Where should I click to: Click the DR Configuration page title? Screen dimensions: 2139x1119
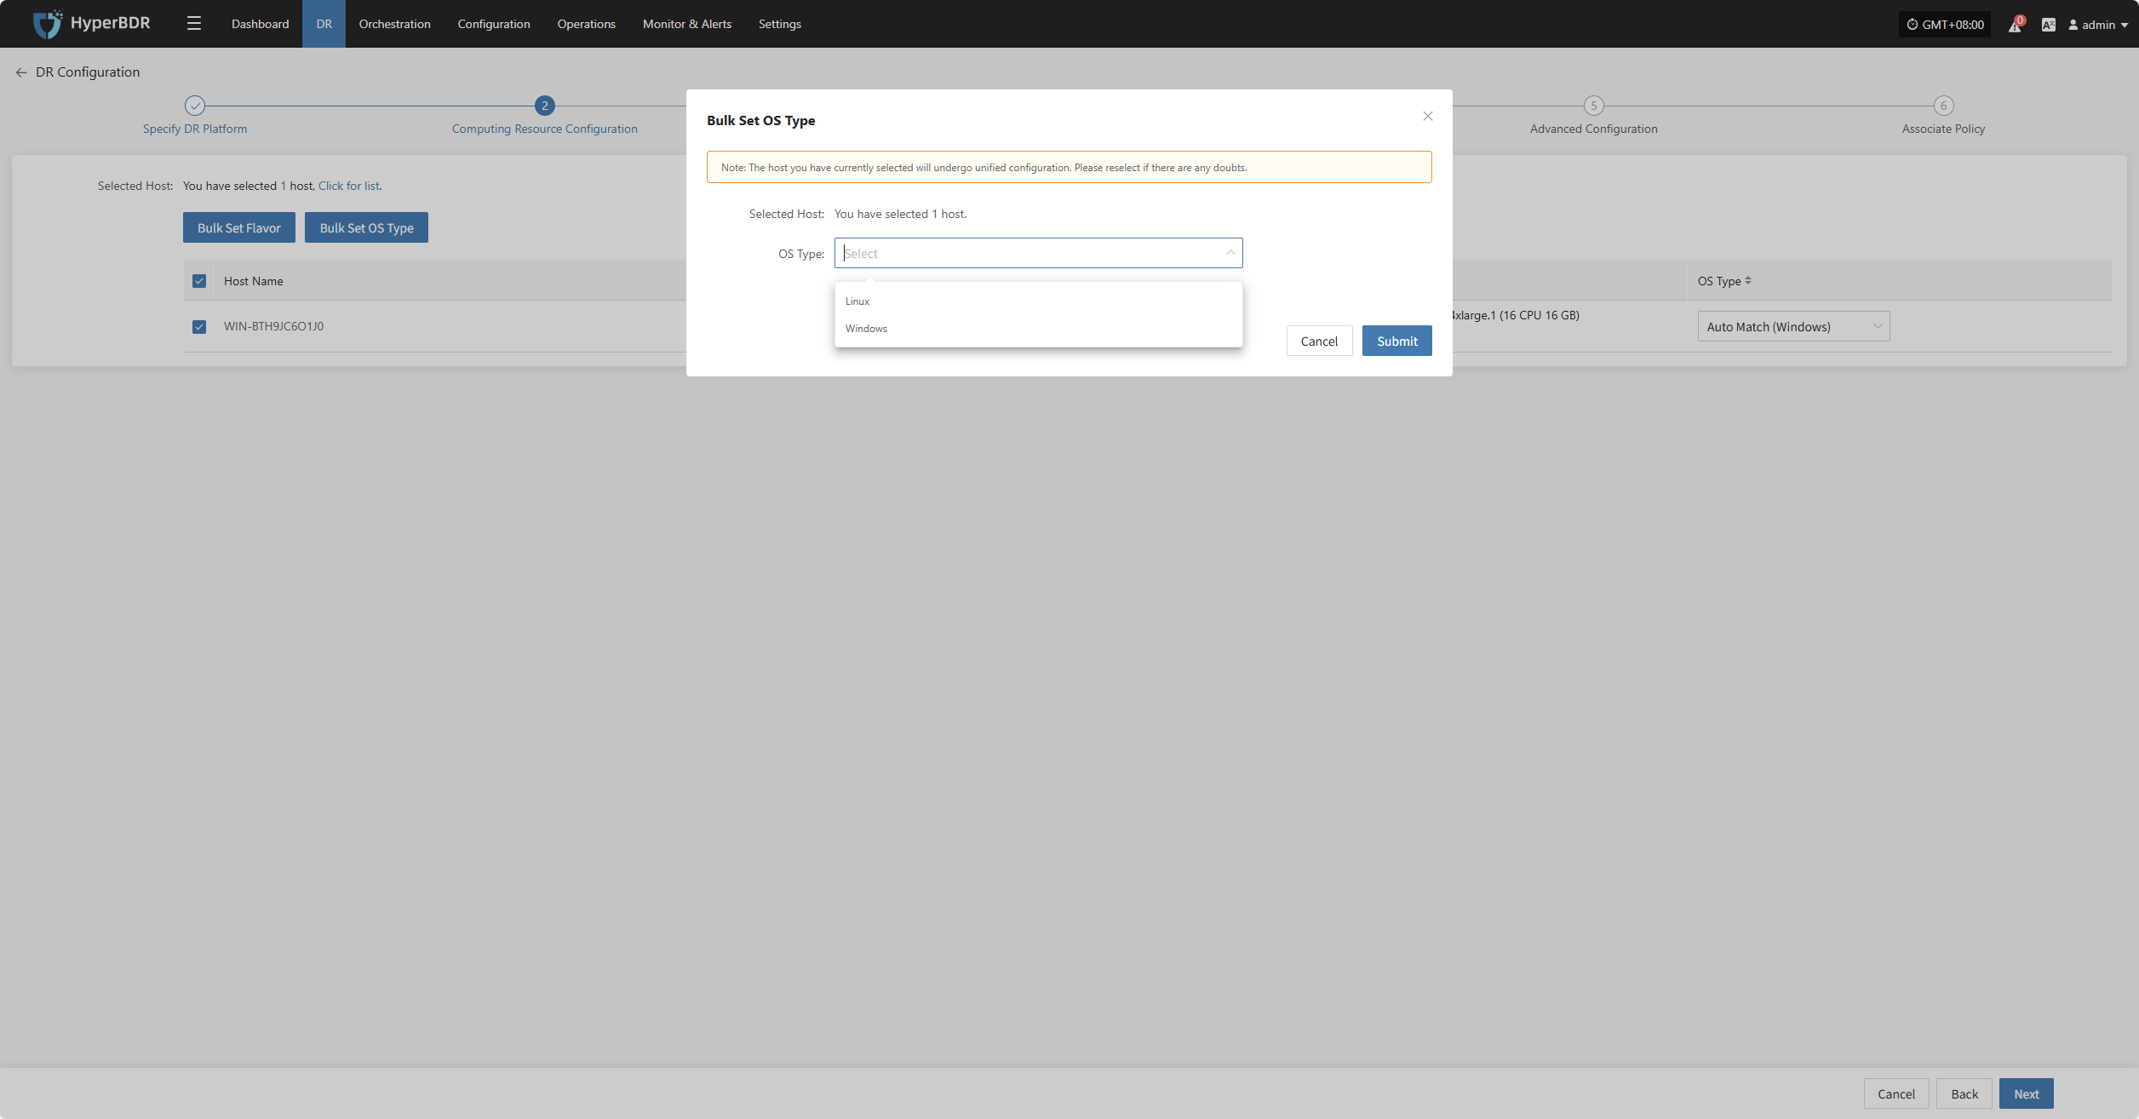tap(88, 72)
